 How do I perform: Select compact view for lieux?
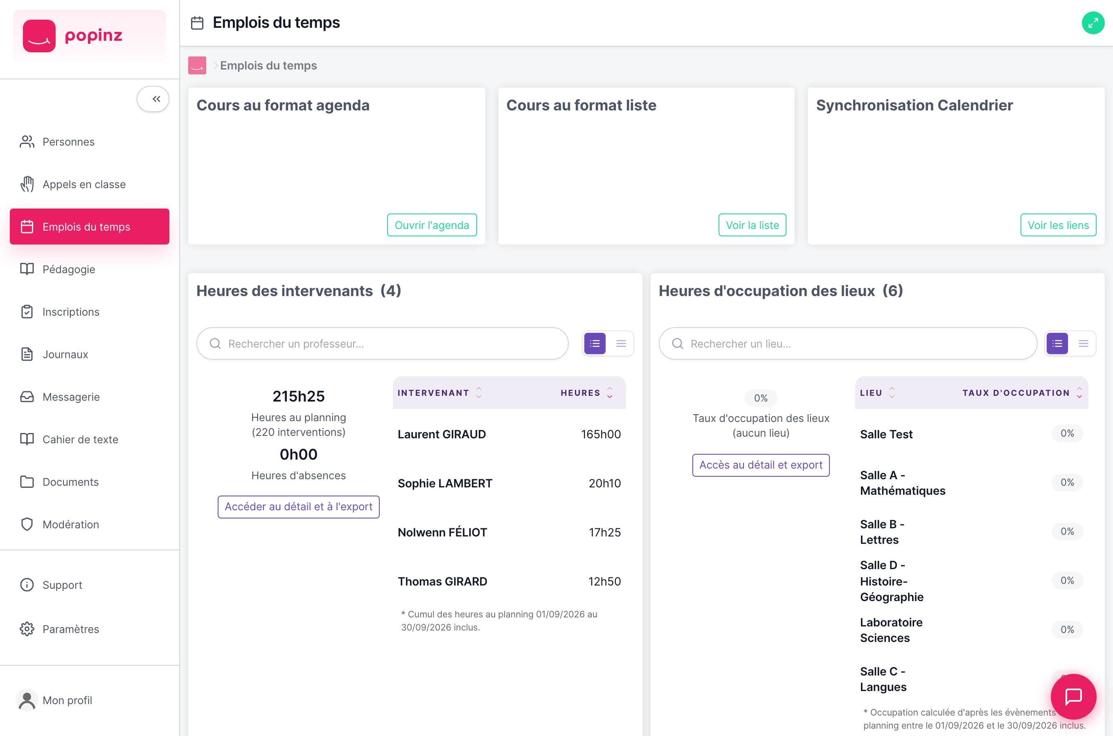pyautogui.click(x=1083, y=343)
